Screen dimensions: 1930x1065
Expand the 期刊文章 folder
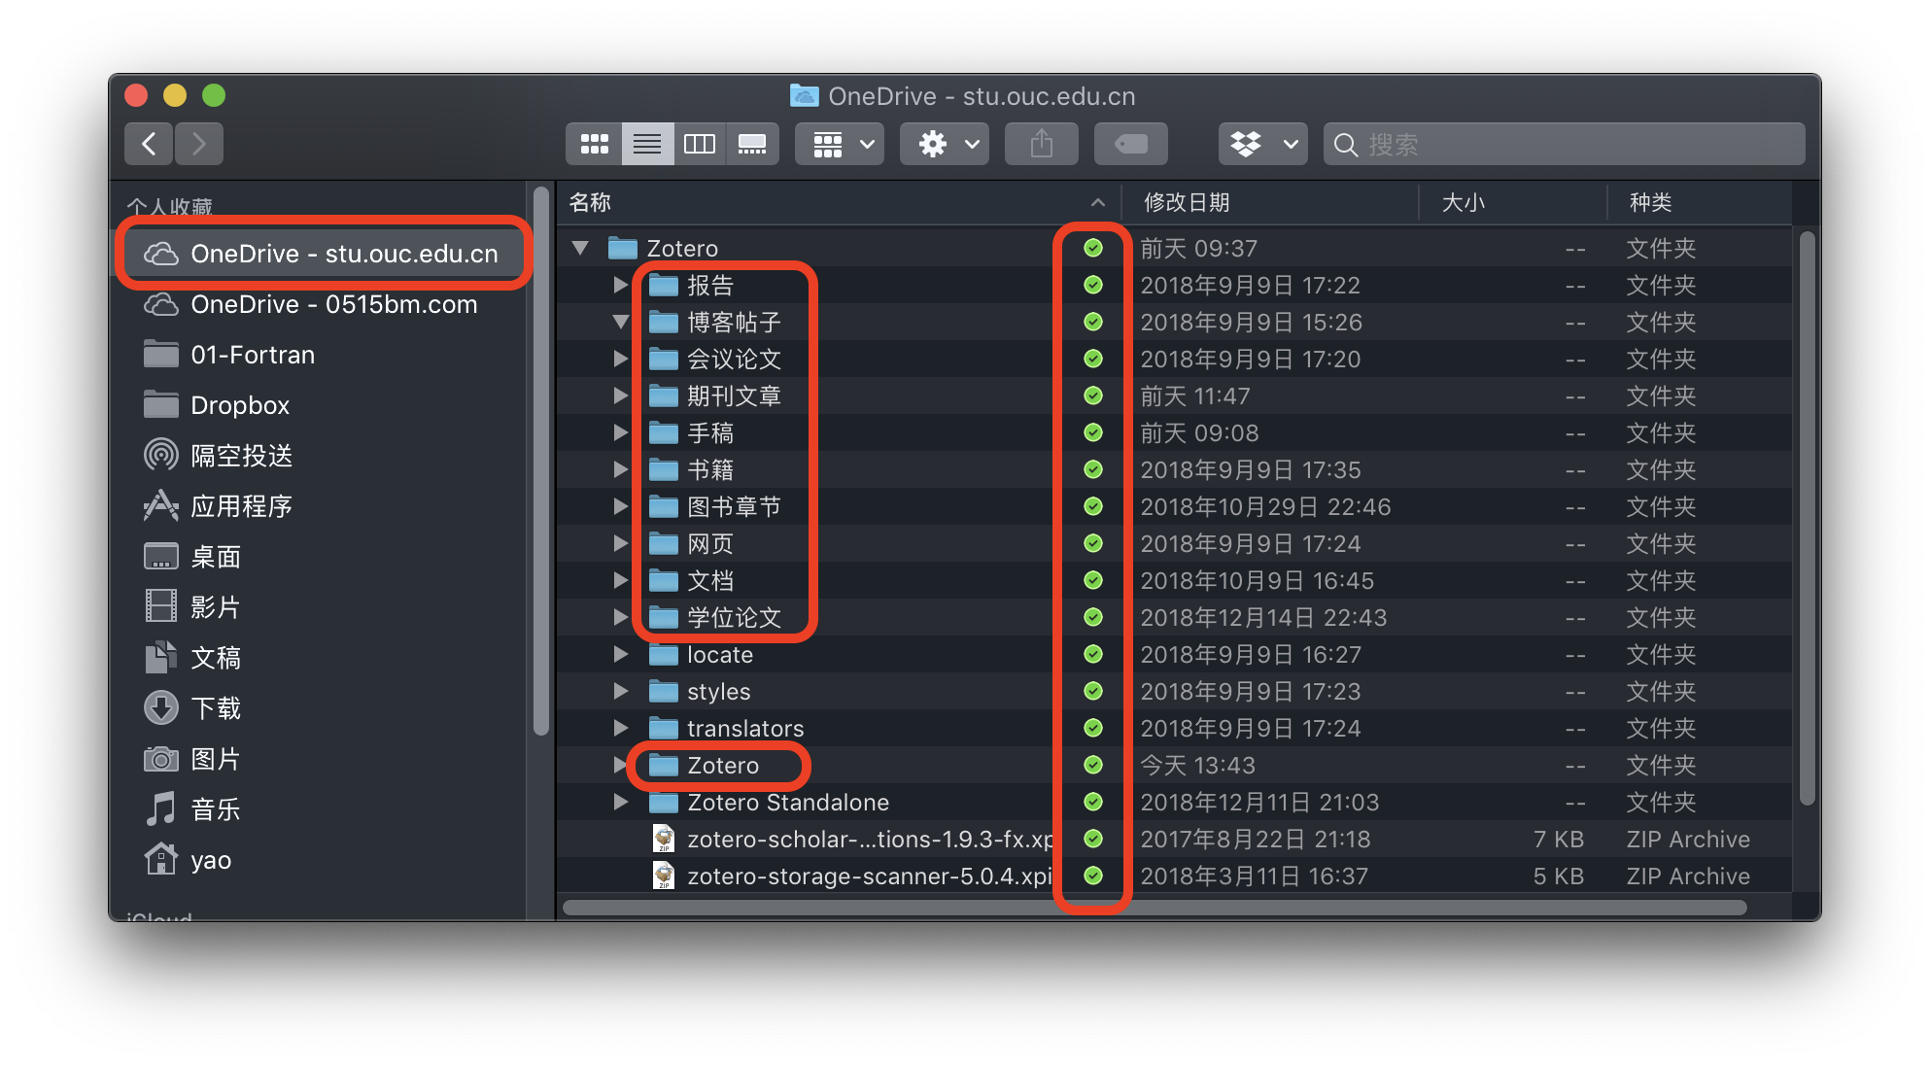(621, 395)
